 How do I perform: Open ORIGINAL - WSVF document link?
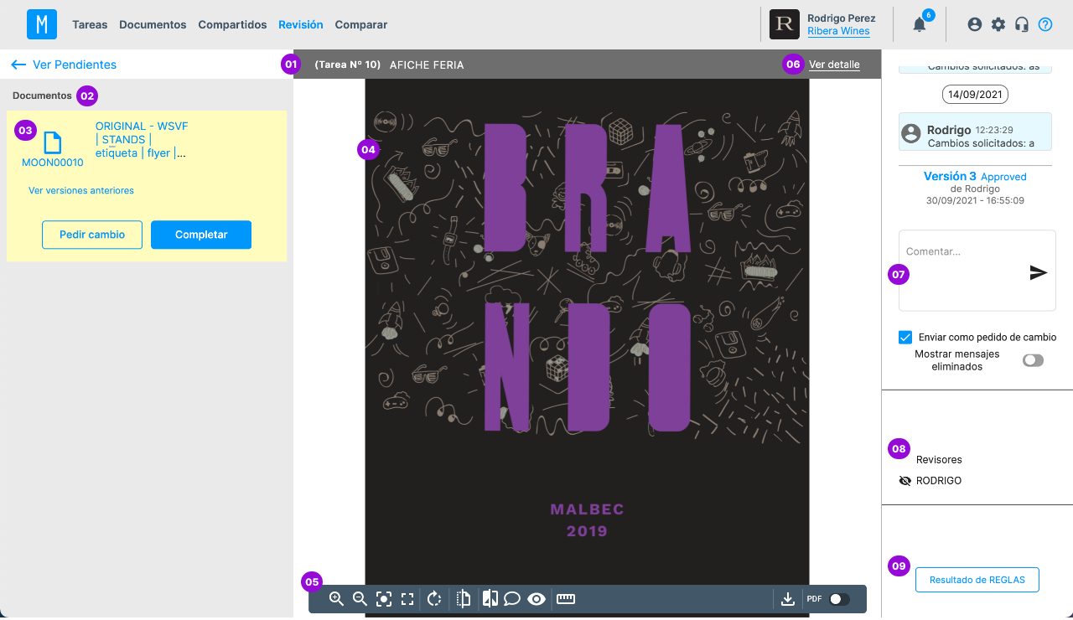click(141, 139)
